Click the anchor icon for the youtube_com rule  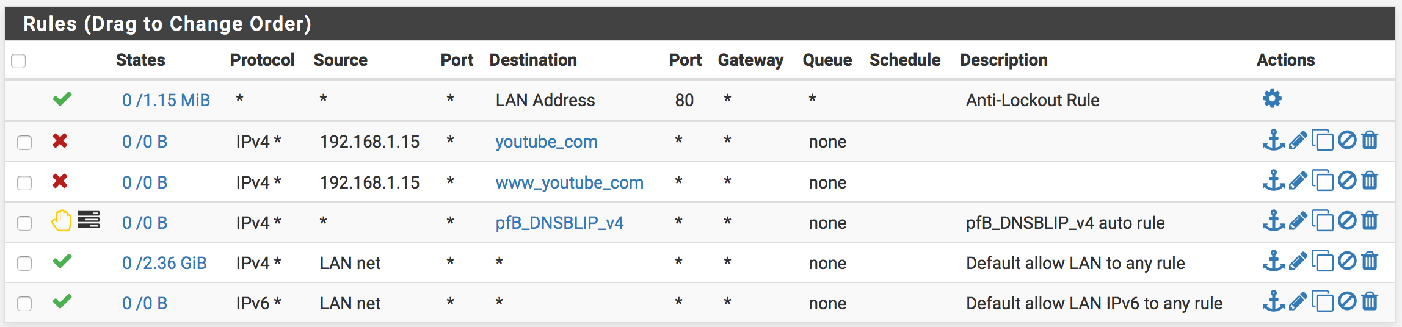coord(1273,140)
